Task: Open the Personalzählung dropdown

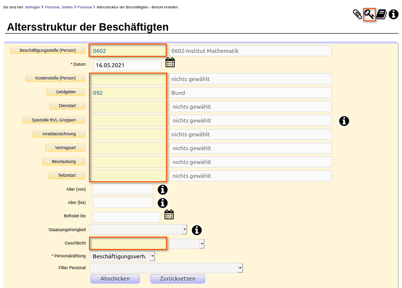Action: click(122, 256)
